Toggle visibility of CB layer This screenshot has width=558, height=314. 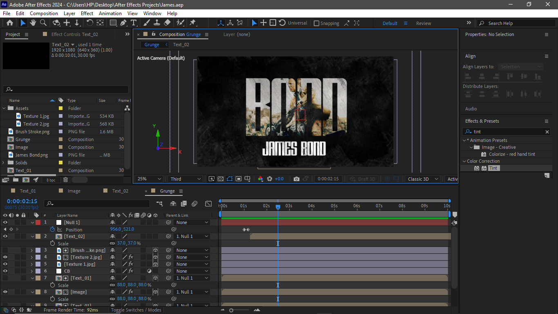(5, 271)
